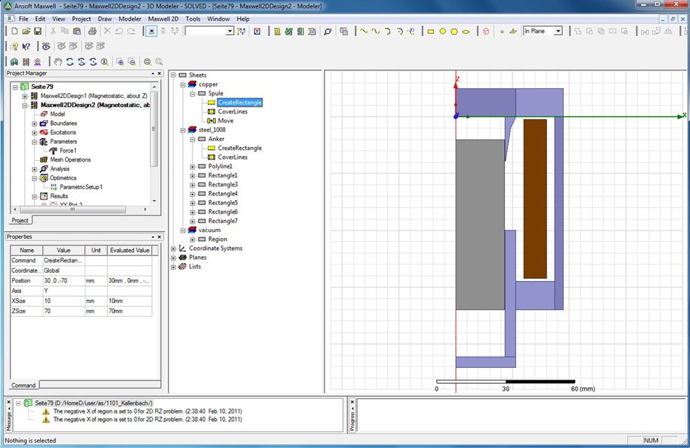Click the Print toolbar icon
Screen dimensions: 690x448
[91, 31]
